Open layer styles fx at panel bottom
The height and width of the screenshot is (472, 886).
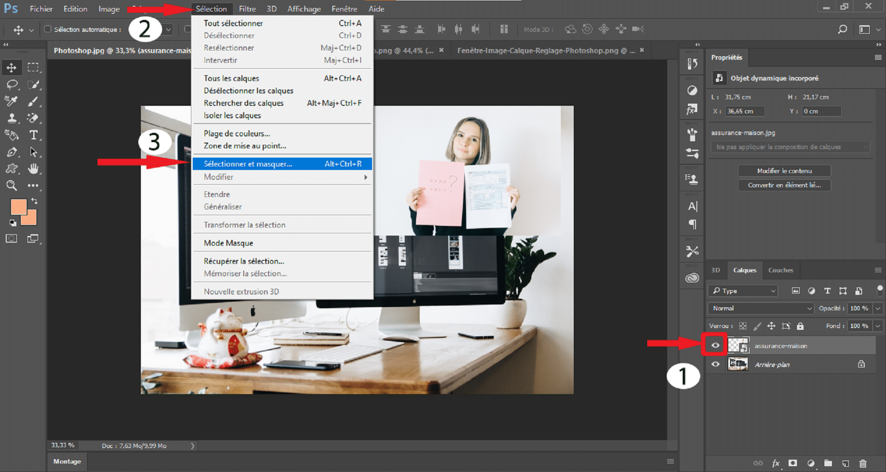click(776, 463)
